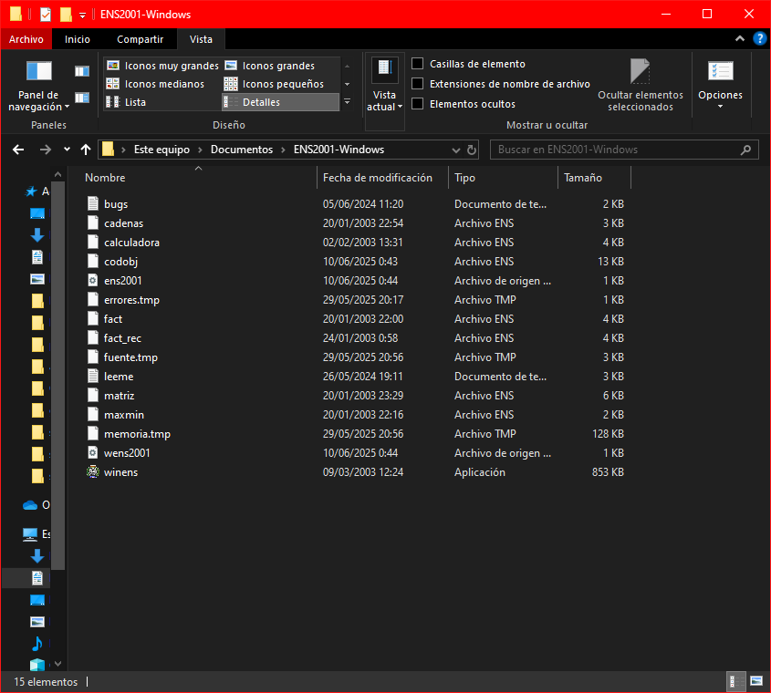The width and height of the screenshot is (771, 693).
Task: Expand the layout gallery's more arrow
Action: coord(347,102)
